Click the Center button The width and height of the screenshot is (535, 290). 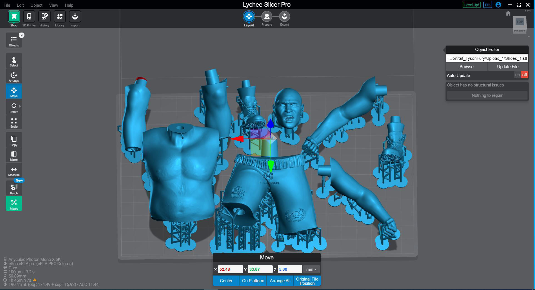pos(226,281)
